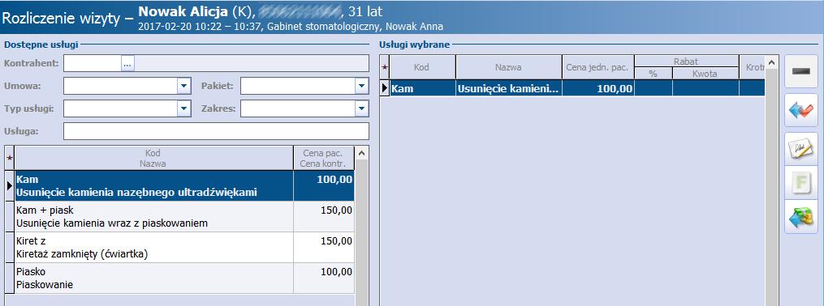
Task: Click the Krotność column header
Action: pos(752,67)
